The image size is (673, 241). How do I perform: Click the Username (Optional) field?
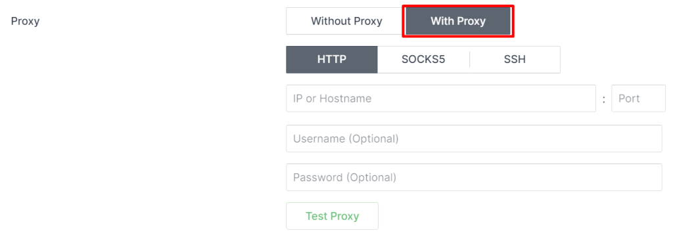coord(474,139)
